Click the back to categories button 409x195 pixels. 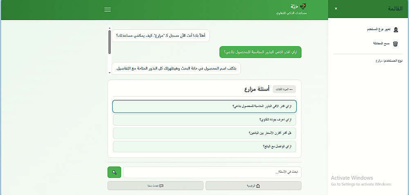[284, 89]
